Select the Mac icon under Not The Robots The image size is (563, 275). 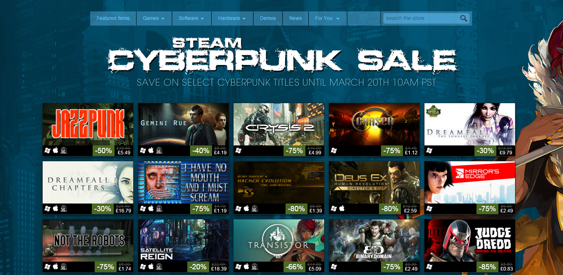tap(56, 267)
